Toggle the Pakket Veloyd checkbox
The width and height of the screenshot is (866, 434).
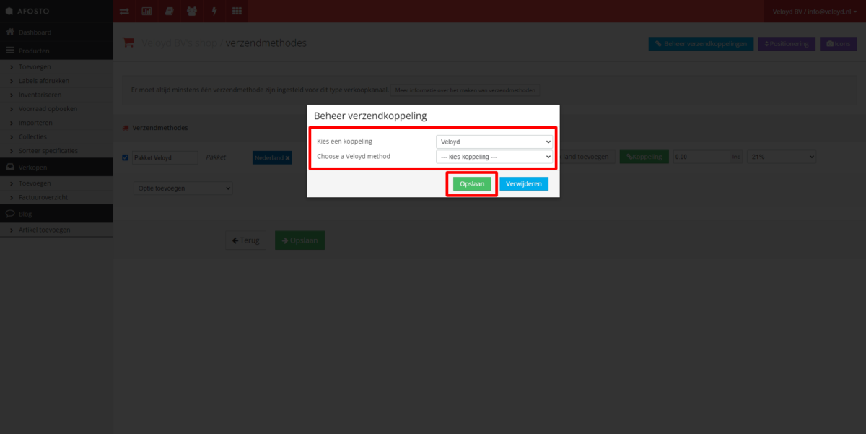(126, 157)
